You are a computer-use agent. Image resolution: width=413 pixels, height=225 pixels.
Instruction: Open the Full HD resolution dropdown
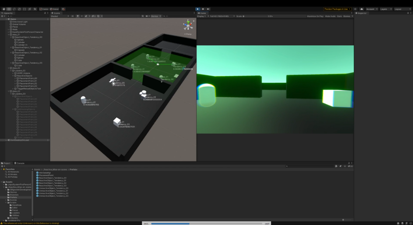coord(222,16)
